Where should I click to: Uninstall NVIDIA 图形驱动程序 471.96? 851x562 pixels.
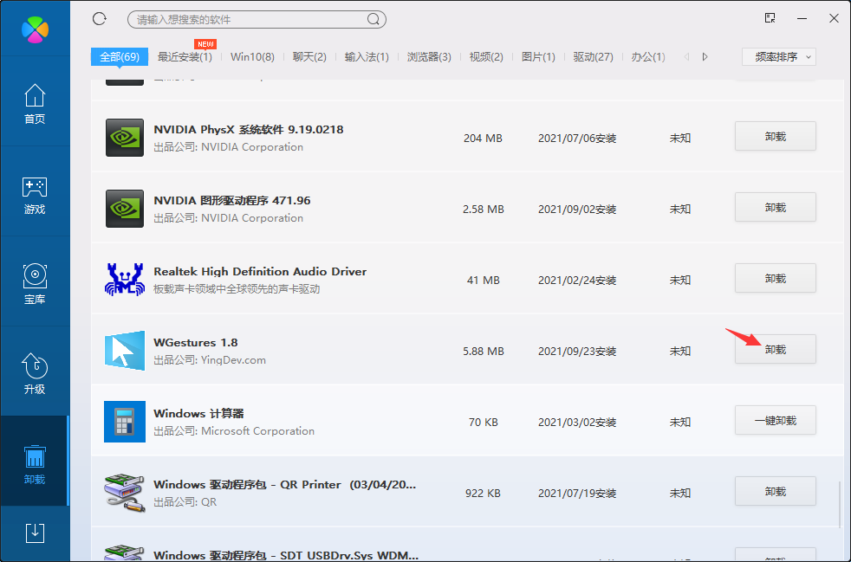tap(776, 207)
